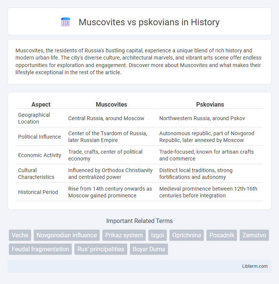The width and height of the screenshot is (279, 284).
Task: Open the Veche related term tag
Action: pos(20,235)
